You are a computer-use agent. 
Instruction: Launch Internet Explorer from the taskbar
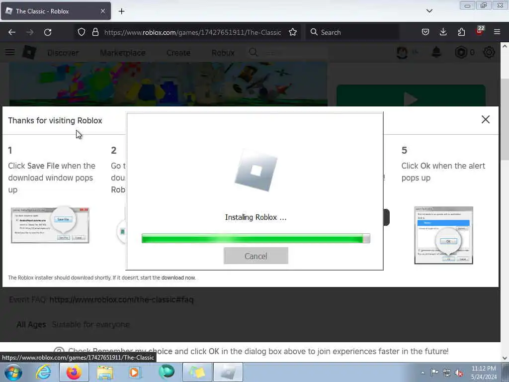click(43, 372)
